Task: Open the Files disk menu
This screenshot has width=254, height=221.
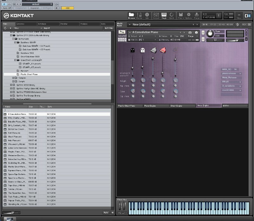Action: point(181,16)
